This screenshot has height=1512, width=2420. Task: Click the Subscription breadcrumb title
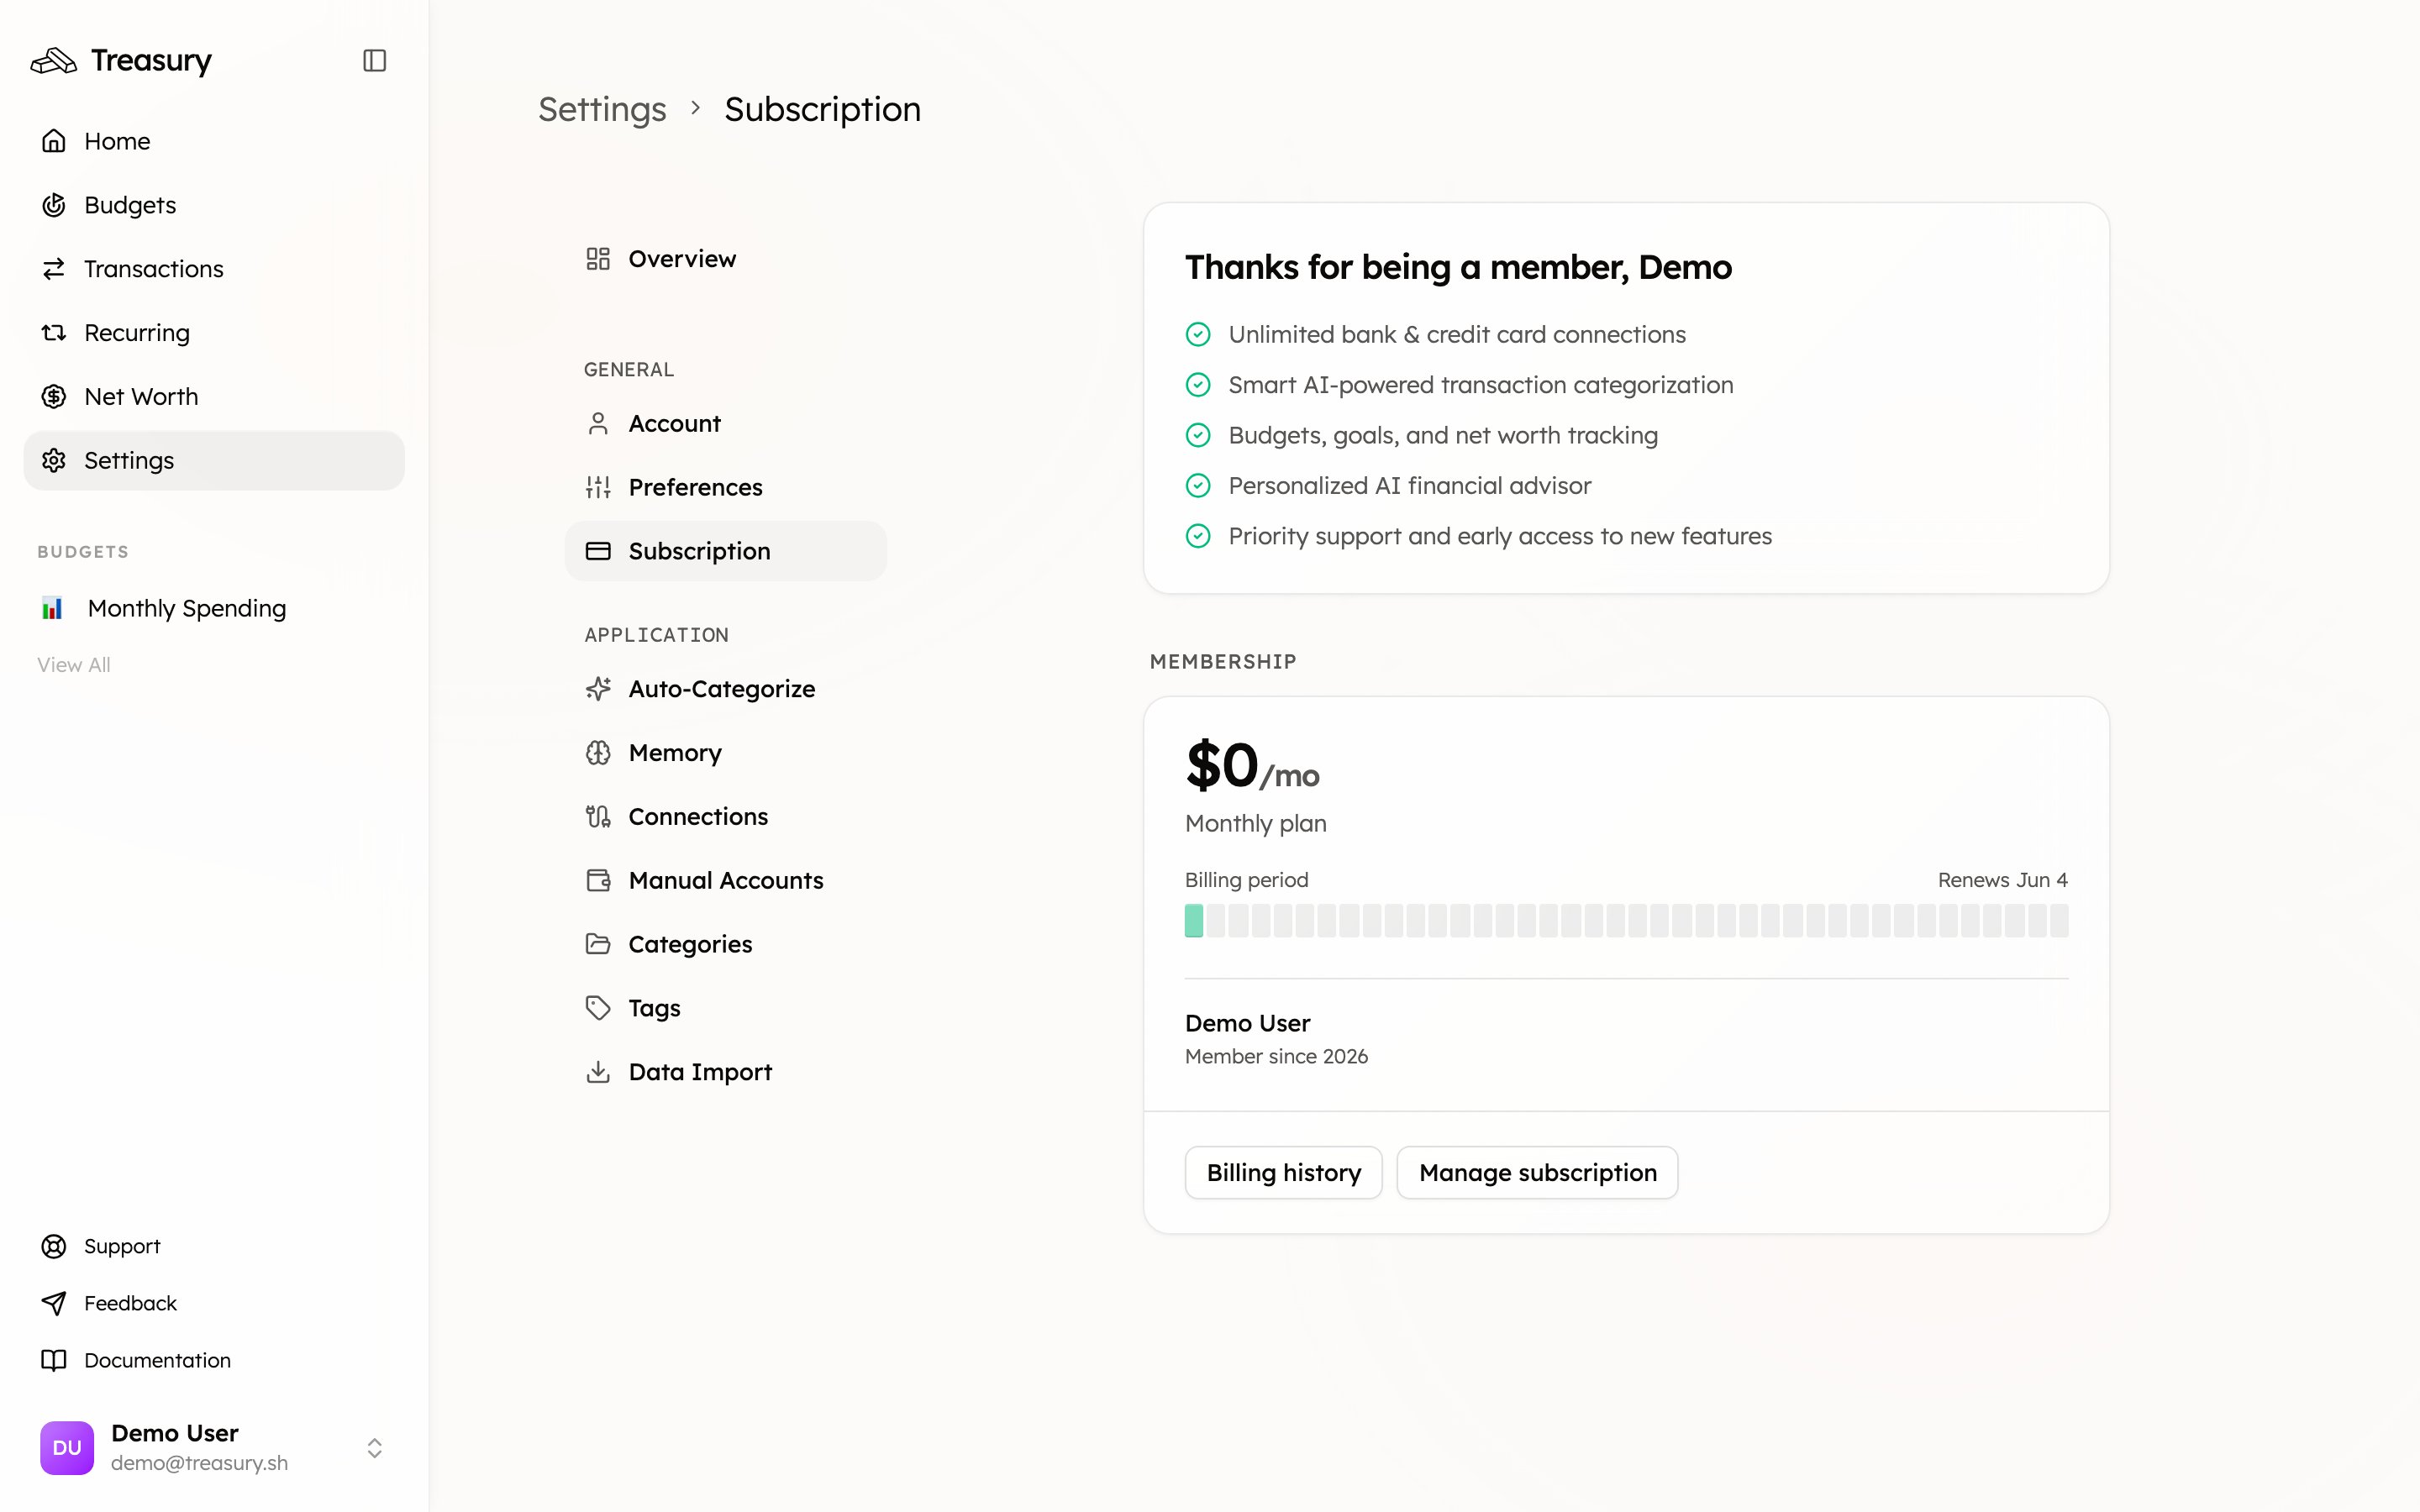pyautogui.click(x=822, y=109)
